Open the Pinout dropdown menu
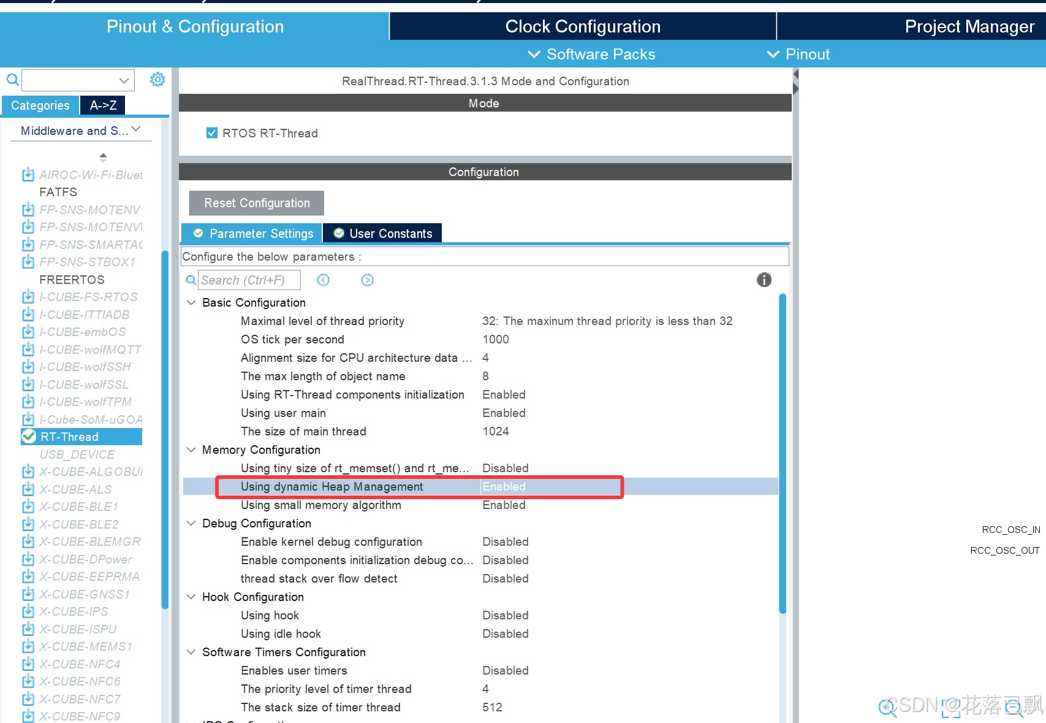The width and height of the screenshot is (1046, 723). click(x=798, y=54)
